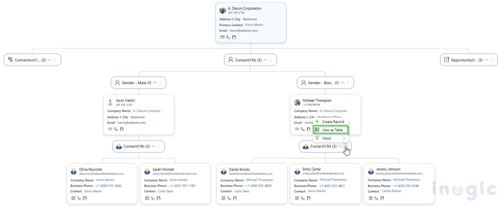Open Kevin Martin contact link on Emily Carter card
502x212 pixels.
pos(317,191)
